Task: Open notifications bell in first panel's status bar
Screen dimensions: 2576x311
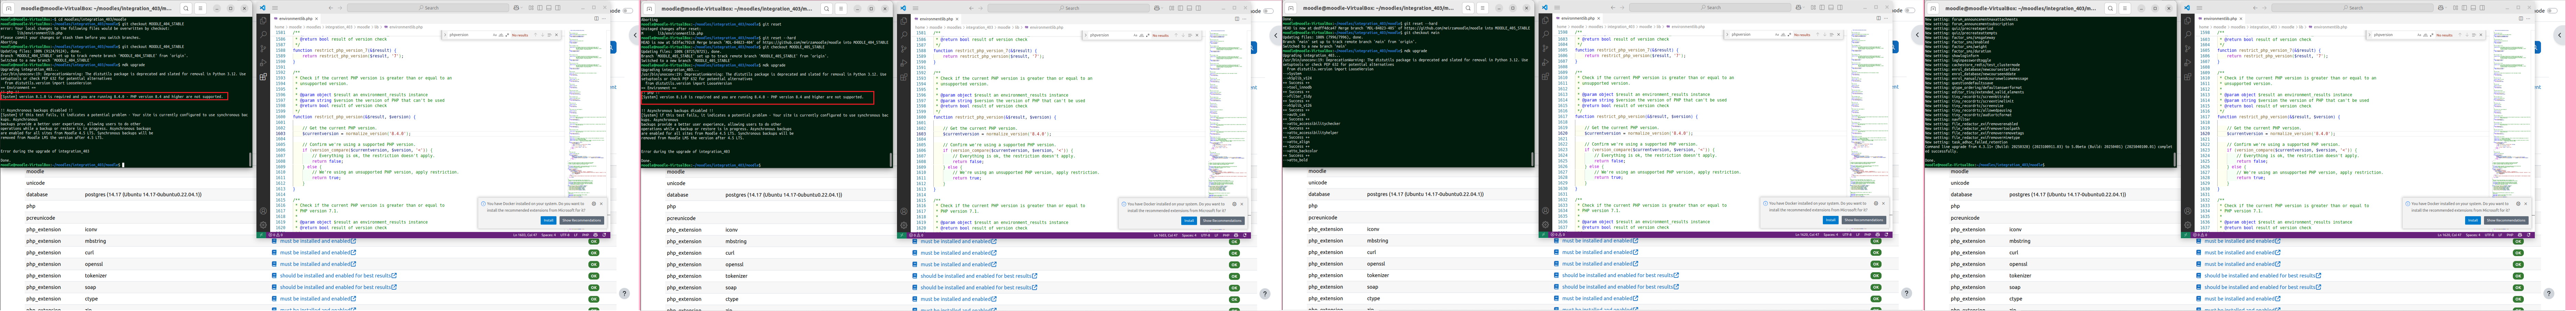Action: point(604,235)
